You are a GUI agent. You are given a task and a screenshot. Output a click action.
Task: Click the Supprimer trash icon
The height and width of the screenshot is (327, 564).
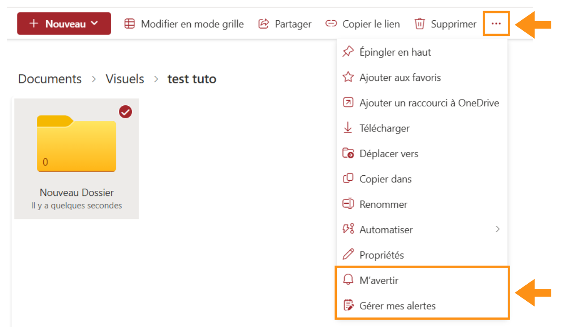coord(420,24)
